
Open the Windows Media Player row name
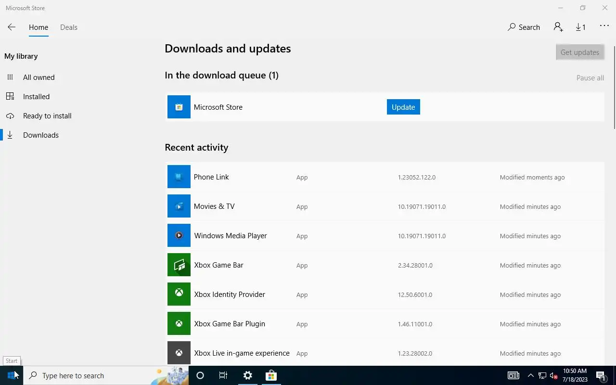click(x=231, y=235)
